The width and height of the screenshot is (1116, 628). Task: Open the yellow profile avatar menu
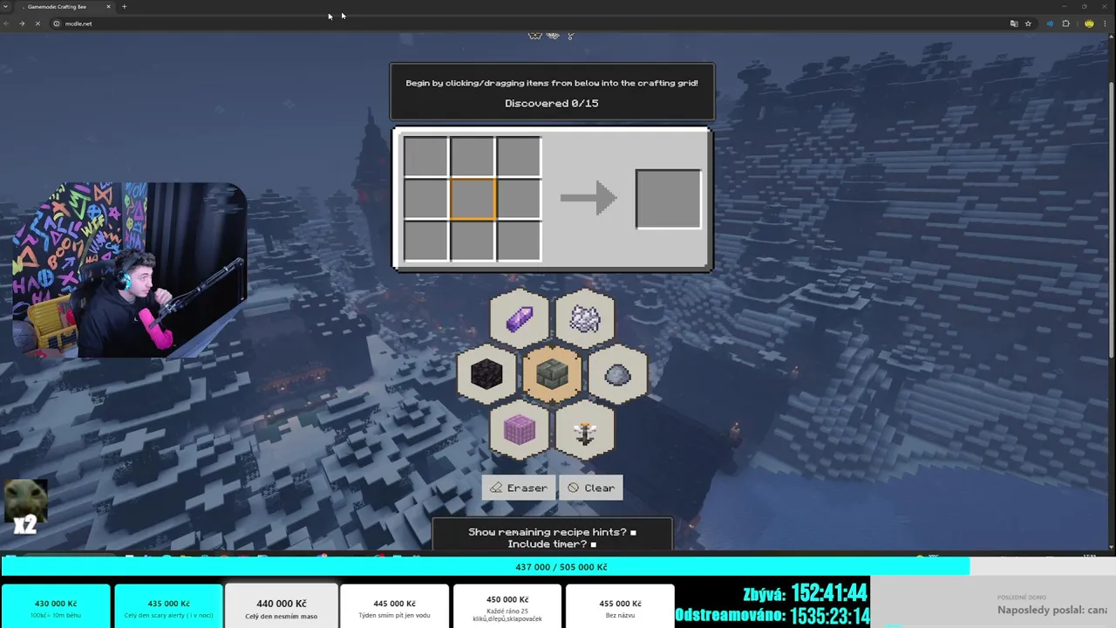coord(1089,24)
